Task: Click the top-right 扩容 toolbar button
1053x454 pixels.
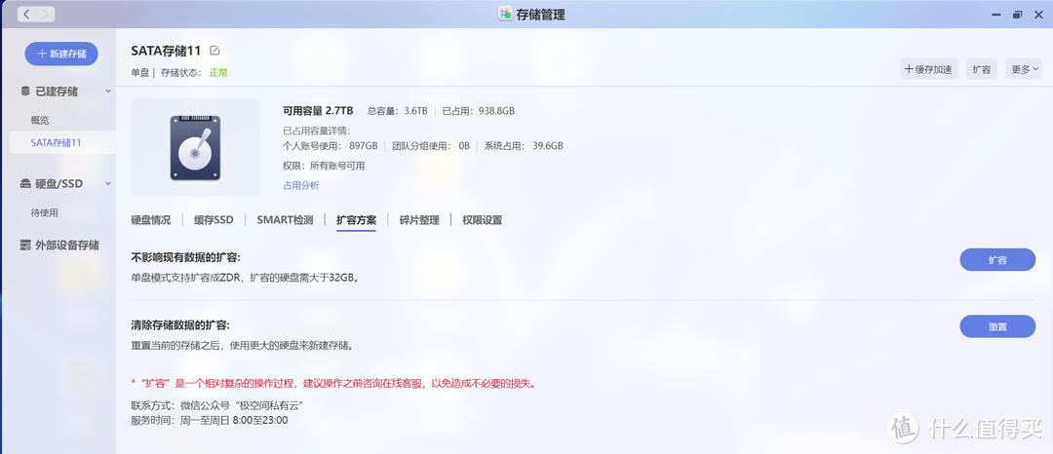Action: point(981,69)
